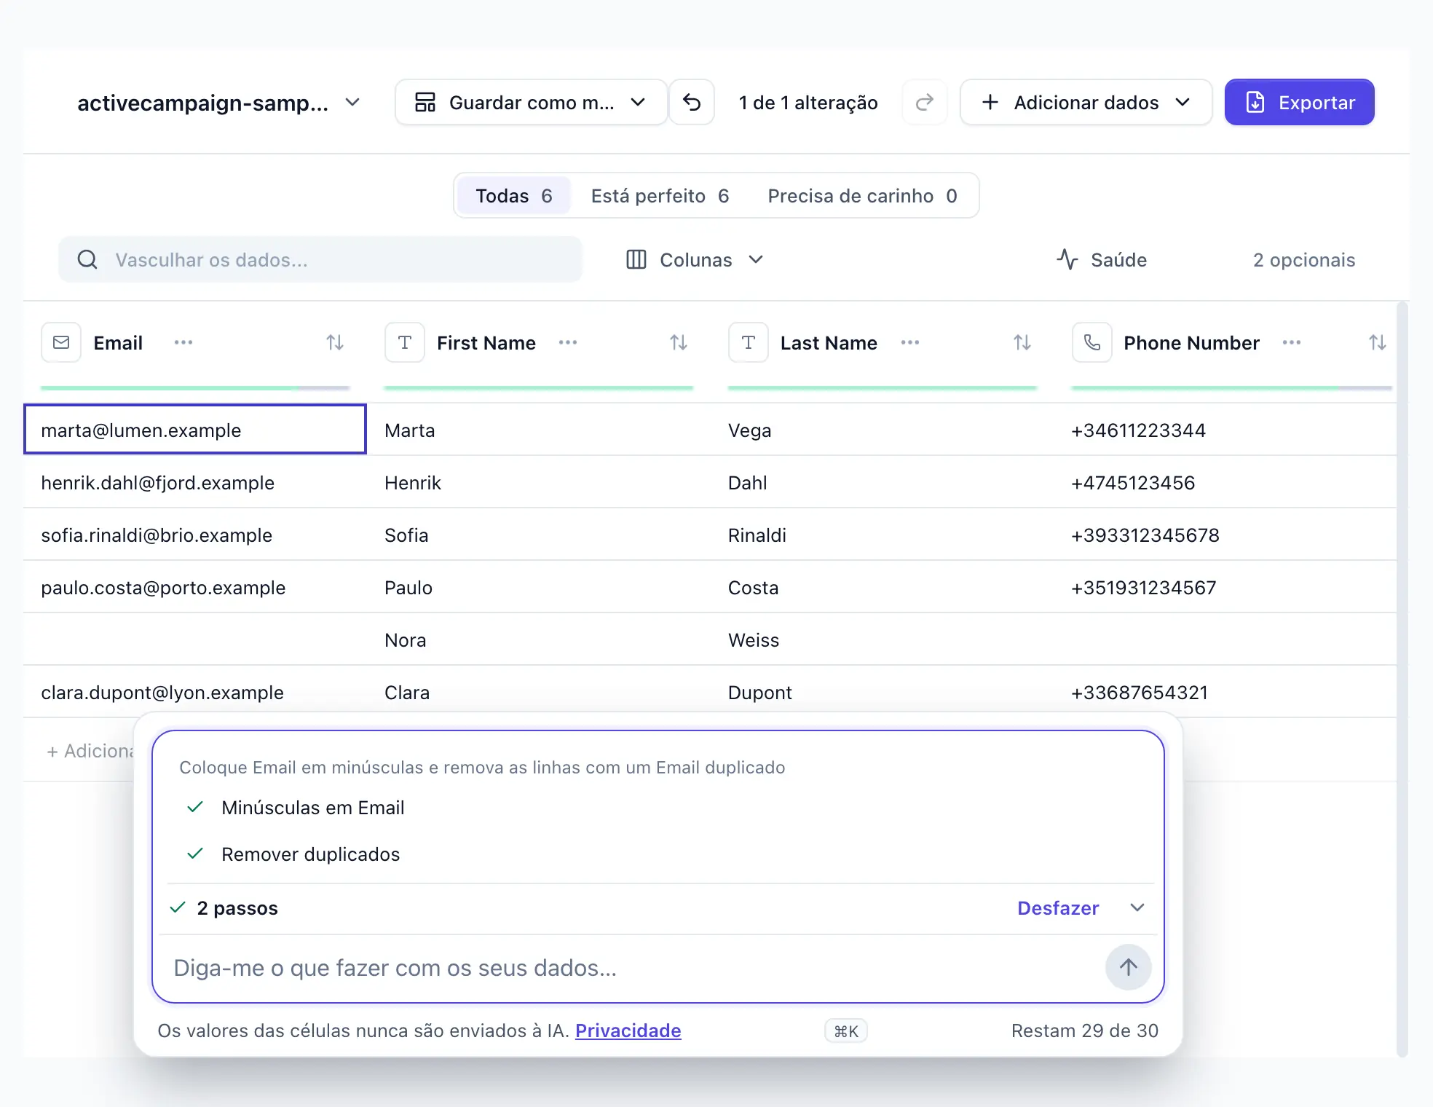
Task: Click the Restam 29 de 30 counter
Action: point(1084,1031)
